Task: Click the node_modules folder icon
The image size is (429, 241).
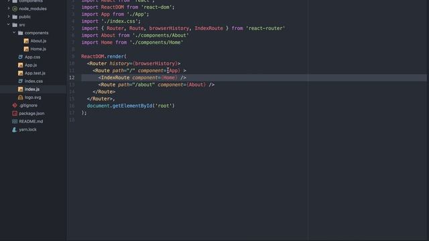Action: point(15,9)
